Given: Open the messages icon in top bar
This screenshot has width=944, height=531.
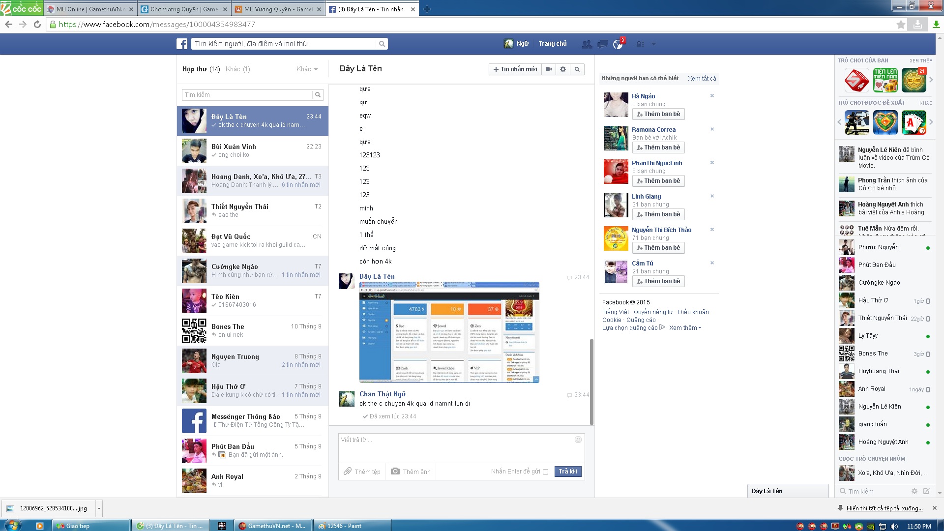Looking at the screenshot, I should 602,44.
